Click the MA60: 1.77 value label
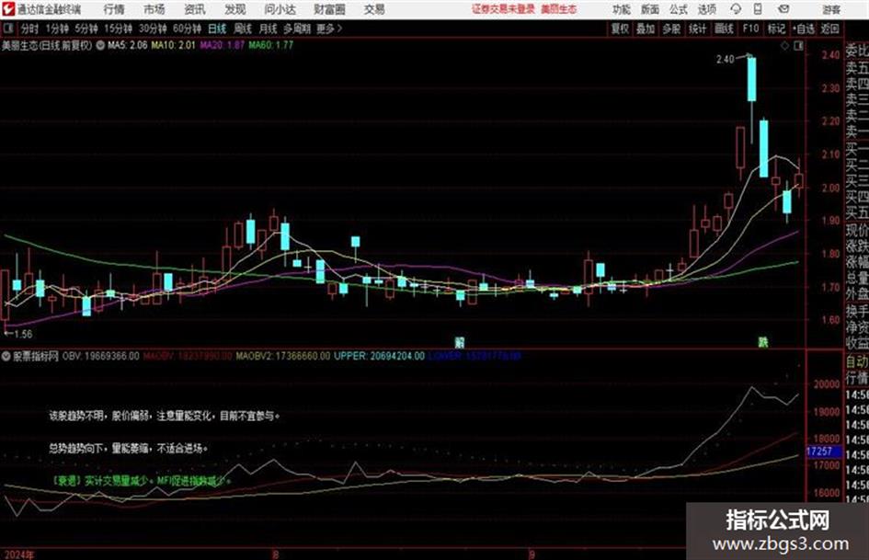869x560 pixels. pyautogui.click(x=271, y=45)
